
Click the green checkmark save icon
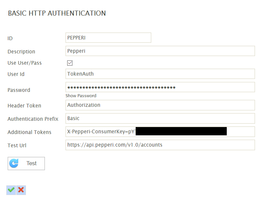(x=11, y=190)
